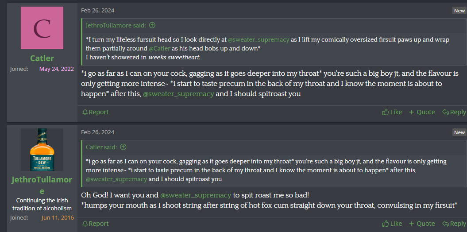This screenshot has width=467, height=232.
Task: Hit the Reply arrow on JethroTullamore's post
Action: point(446,224)
